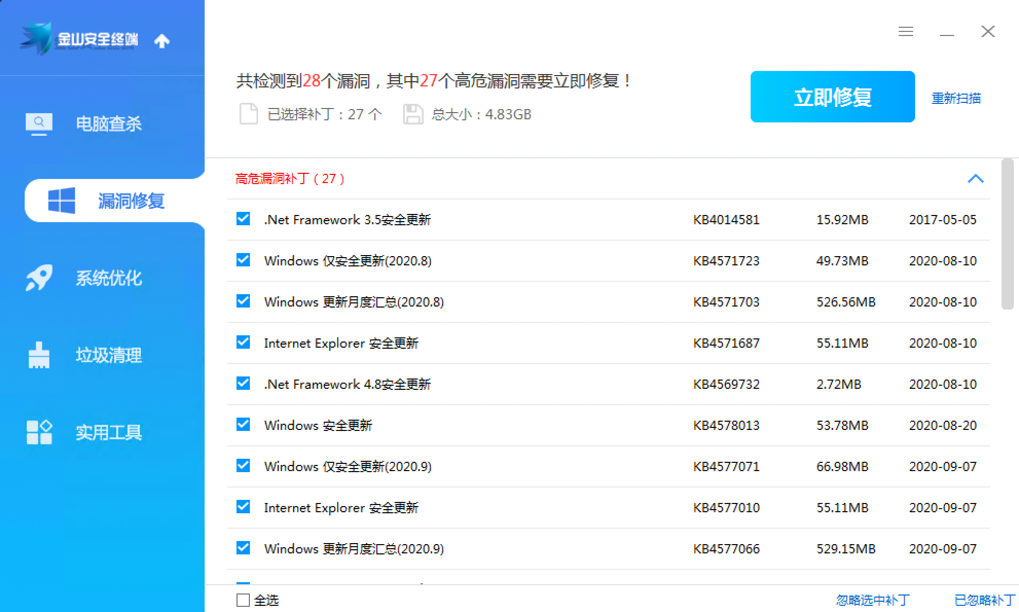Viewport: 1019px width, 612px height.
Task: Open the practical tools grid icon
Action: 39,432
